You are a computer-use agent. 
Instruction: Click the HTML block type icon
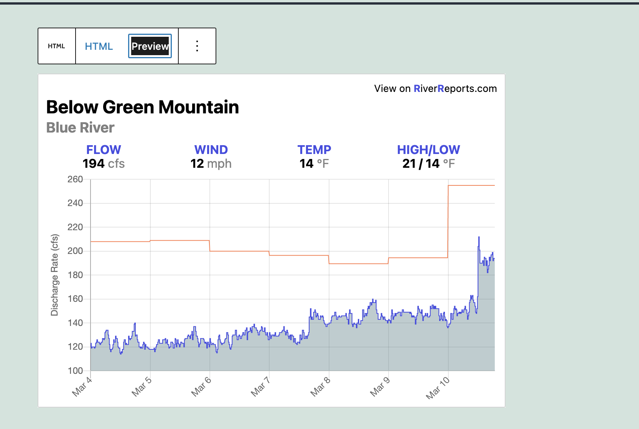tap(56, 46)
